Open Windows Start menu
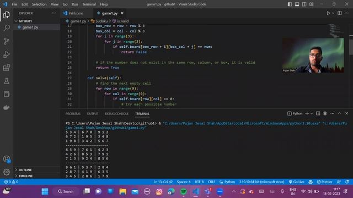353x198 pixels. pyautogui.click(x=45, y=191)
